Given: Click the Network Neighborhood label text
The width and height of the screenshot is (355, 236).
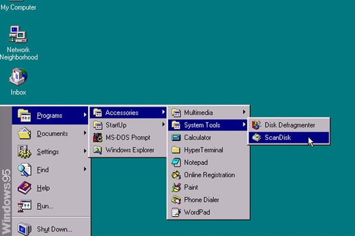Looking at the screenshot, I should 18,53.
